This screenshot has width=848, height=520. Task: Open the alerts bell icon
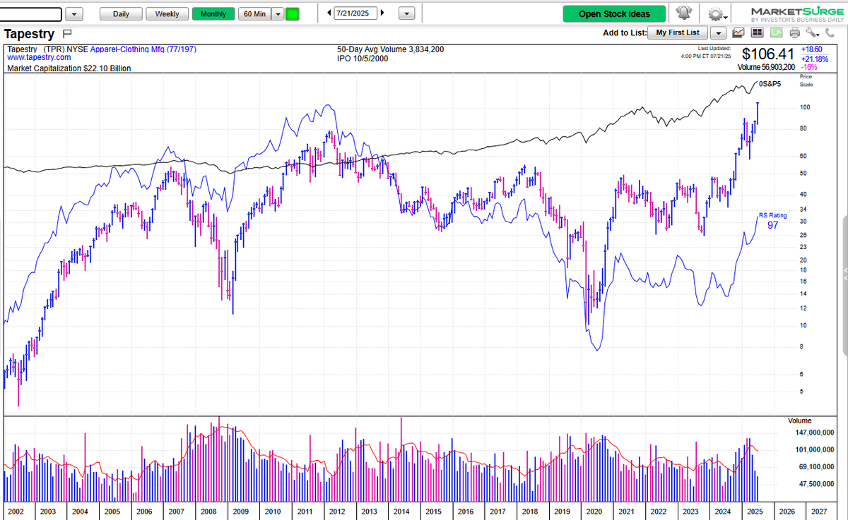tap(684, 13)
